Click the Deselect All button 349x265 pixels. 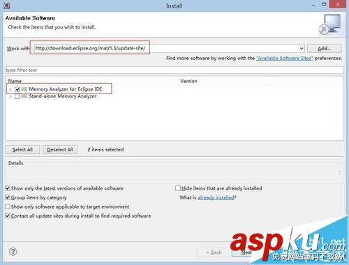[x=60, y=150]
